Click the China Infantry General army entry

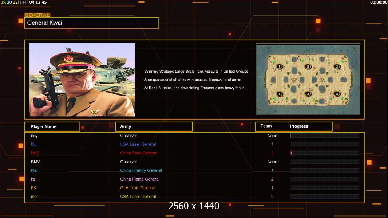[141, 170]
